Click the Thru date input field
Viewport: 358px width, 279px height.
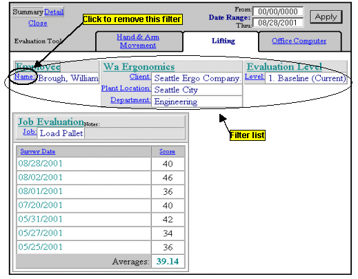[278, 23]
